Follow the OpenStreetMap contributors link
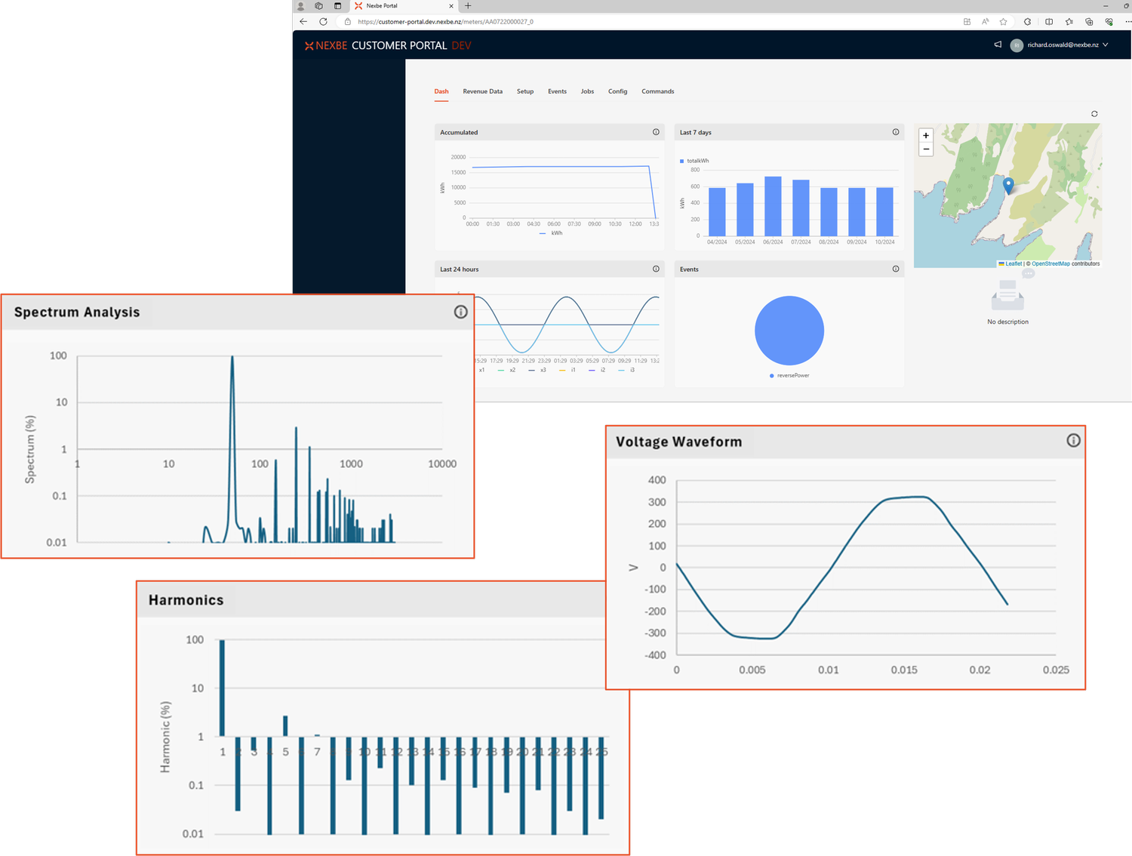 (1050, 263)
